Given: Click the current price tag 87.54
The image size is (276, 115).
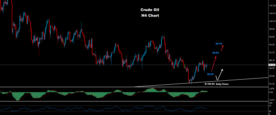Looking at the screenshot, I should click(272, 65).
